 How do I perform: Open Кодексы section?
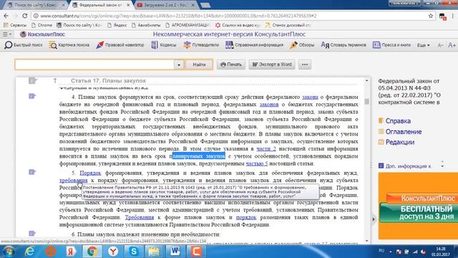click(x=164, y=45)
